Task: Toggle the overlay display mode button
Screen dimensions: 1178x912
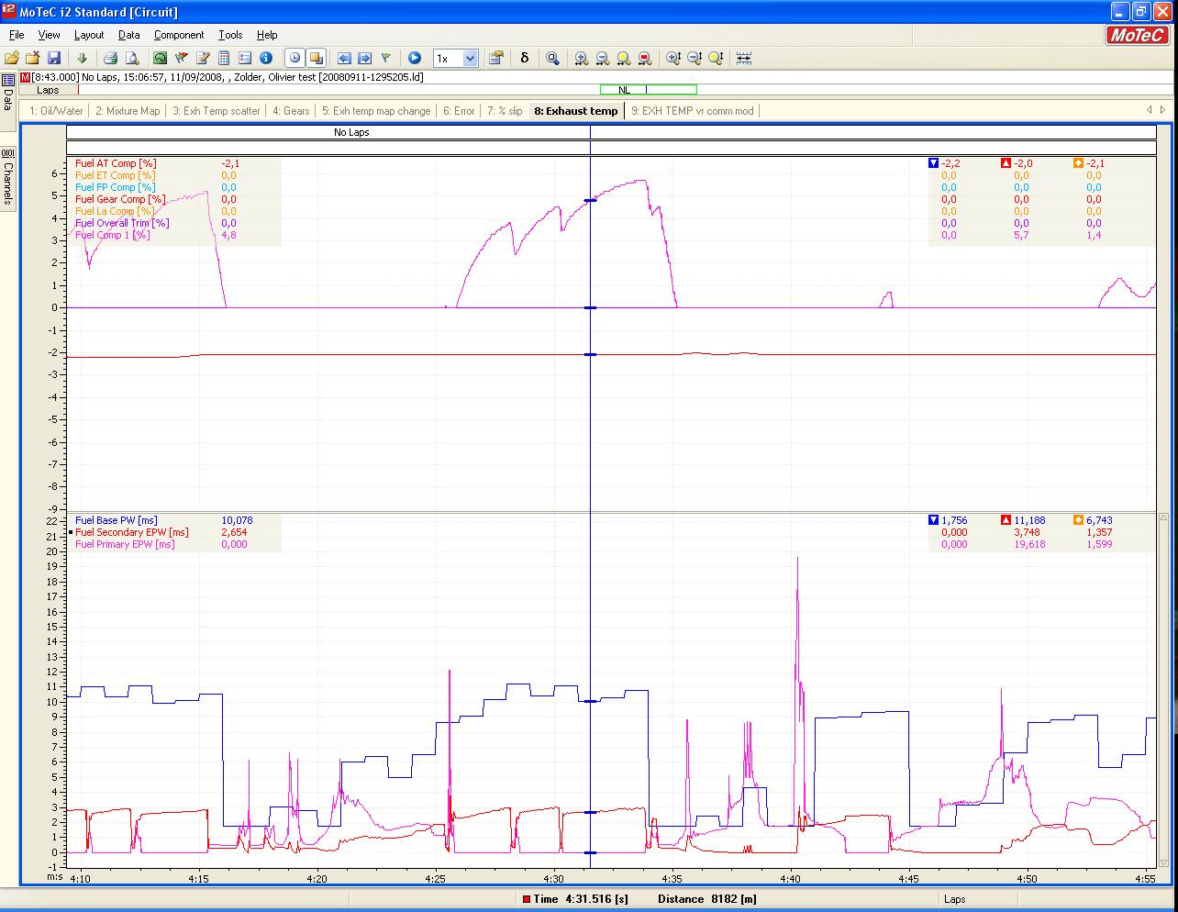Action: 317,58
